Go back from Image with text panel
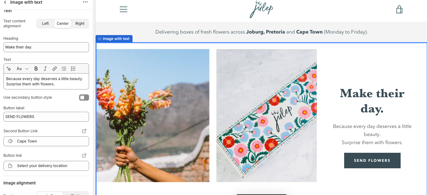The image size is (427, 195). (x=5, y=2)
